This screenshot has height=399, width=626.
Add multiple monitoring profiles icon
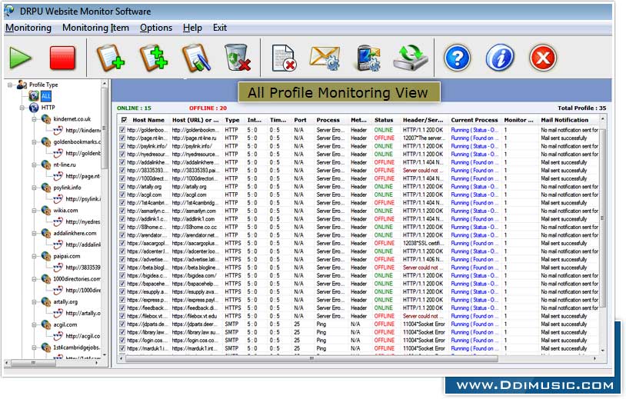(x=154, y=58)
